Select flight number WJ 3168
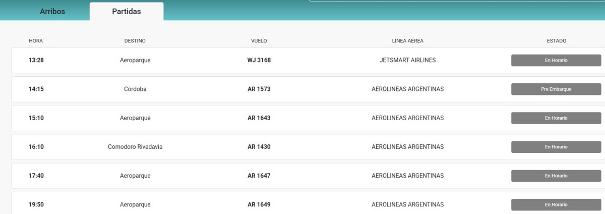 tap(259, 60)
